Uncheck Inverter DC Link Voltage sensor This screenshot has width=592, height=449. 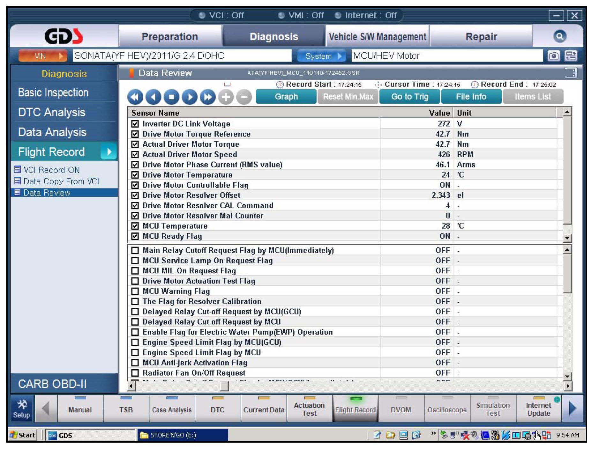[135, 124]
